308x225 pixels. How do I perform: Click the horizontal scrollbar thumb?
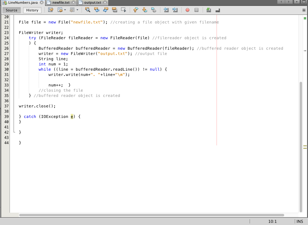[151, 215]
